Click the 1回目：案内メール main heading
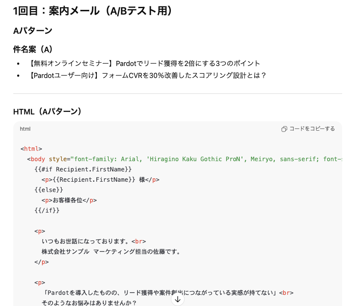 pos(93,11)
